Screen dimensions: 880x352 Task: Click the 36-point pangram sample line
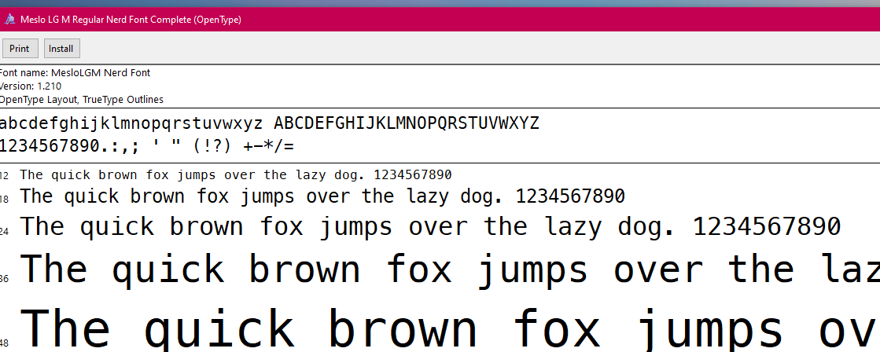[450, 269]
